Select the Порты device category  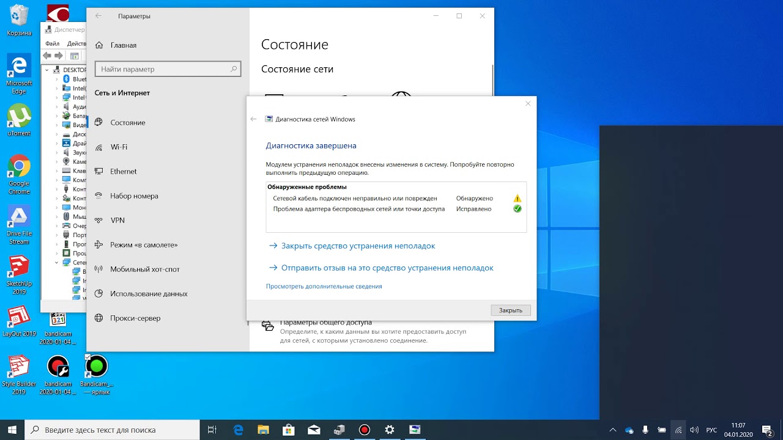click(x=75, y=235)
